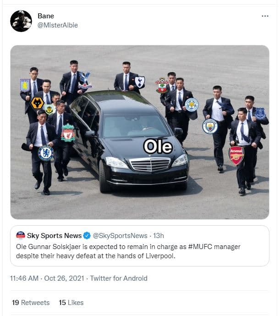280x316 pixels.
Task: Open the Ole meme image
Action: 139,132
